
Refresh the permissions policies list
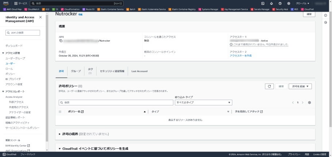269,86
